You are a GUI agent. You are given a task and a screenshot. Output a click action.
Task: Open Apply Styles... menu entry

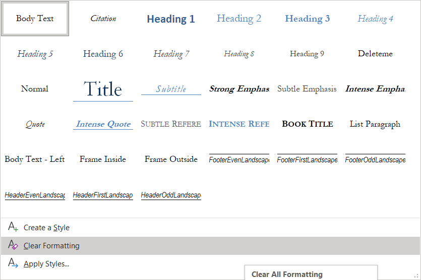pyautogui.click(x=211, y=264)
